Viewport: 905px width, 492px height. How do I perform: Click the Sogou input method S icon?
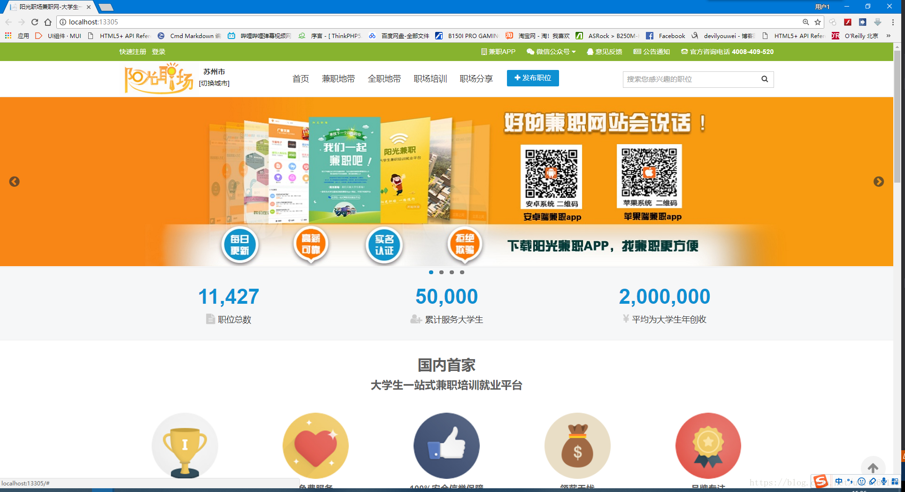pyautogui.click(x=820, y=481)
